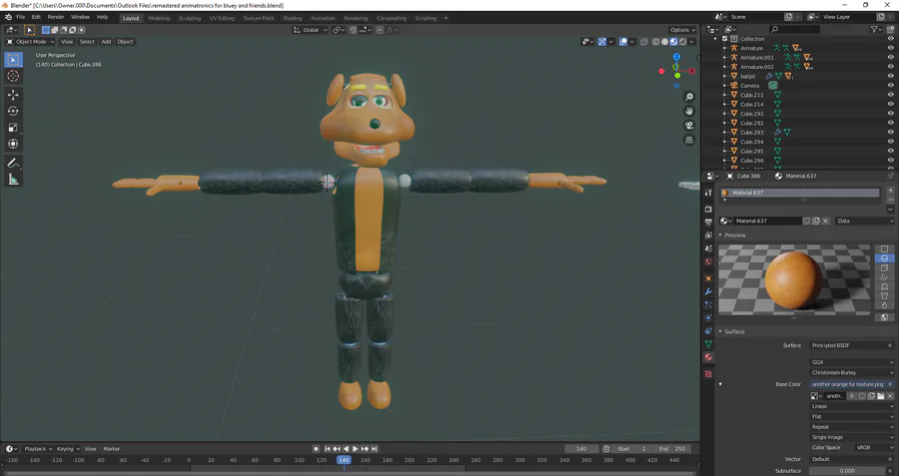The image size is (899, 476).
Task: Switch to Rendered viewport shading
Action: [x=683, y=42]
